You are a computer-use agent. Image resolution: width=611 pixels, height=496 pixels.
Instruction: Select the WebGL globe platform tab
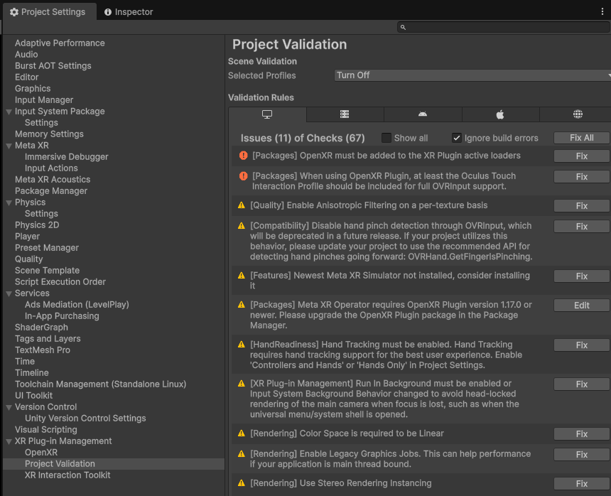[x=578, y=114]
